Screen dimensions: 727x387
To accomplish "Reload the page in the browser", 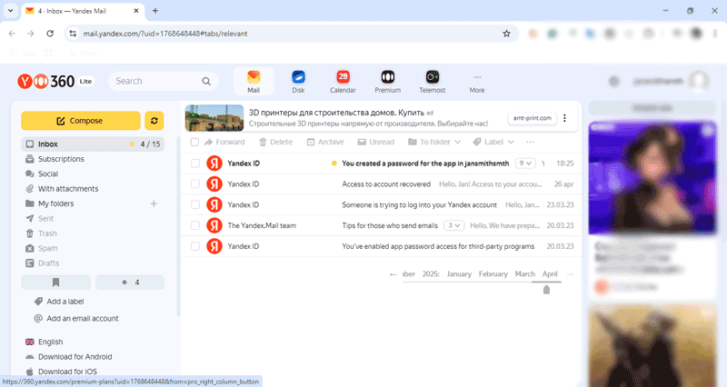I will coord(50,34).
